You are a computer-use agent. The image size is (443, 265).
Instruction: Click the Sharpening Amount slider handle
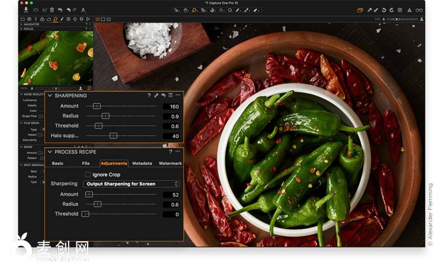coord(96,106)
